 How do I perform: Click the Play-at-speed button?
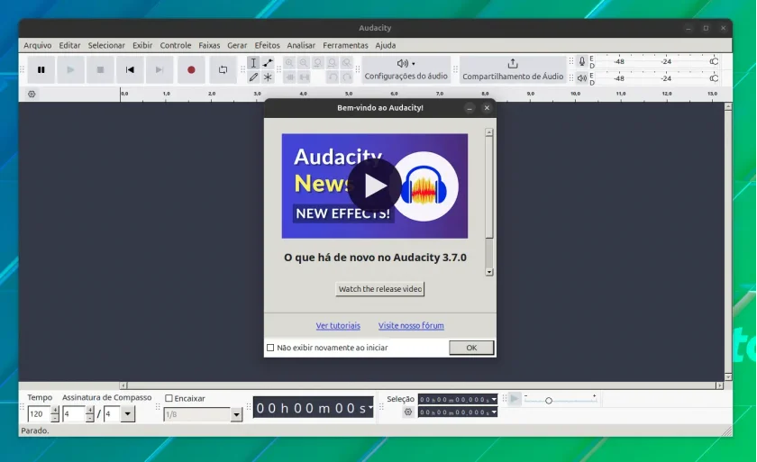515,399
